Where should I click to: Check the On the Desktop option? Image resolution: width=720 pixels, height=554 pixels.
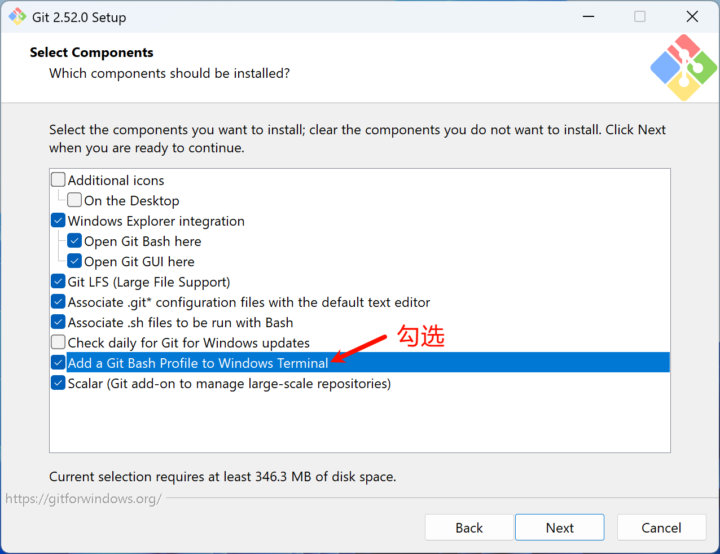tap(74, 200)
